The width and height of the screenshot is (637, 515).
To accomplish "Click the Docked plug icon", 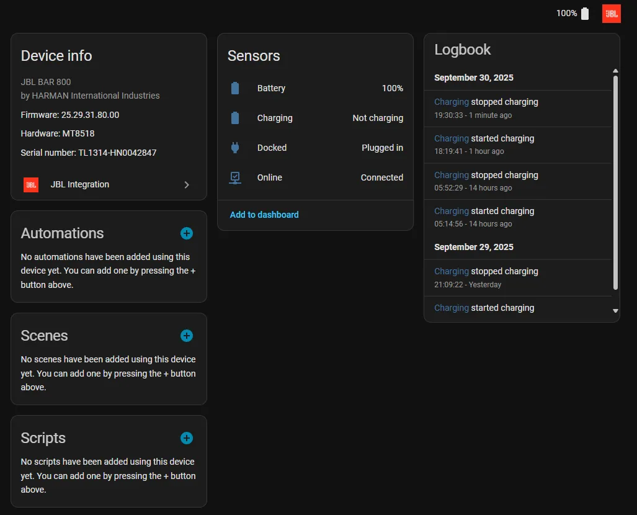I will pos(235,148).
